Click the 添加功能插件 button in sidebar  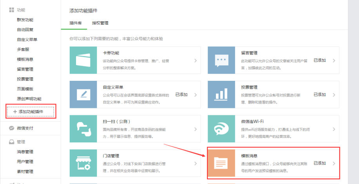tap(31, 112)
